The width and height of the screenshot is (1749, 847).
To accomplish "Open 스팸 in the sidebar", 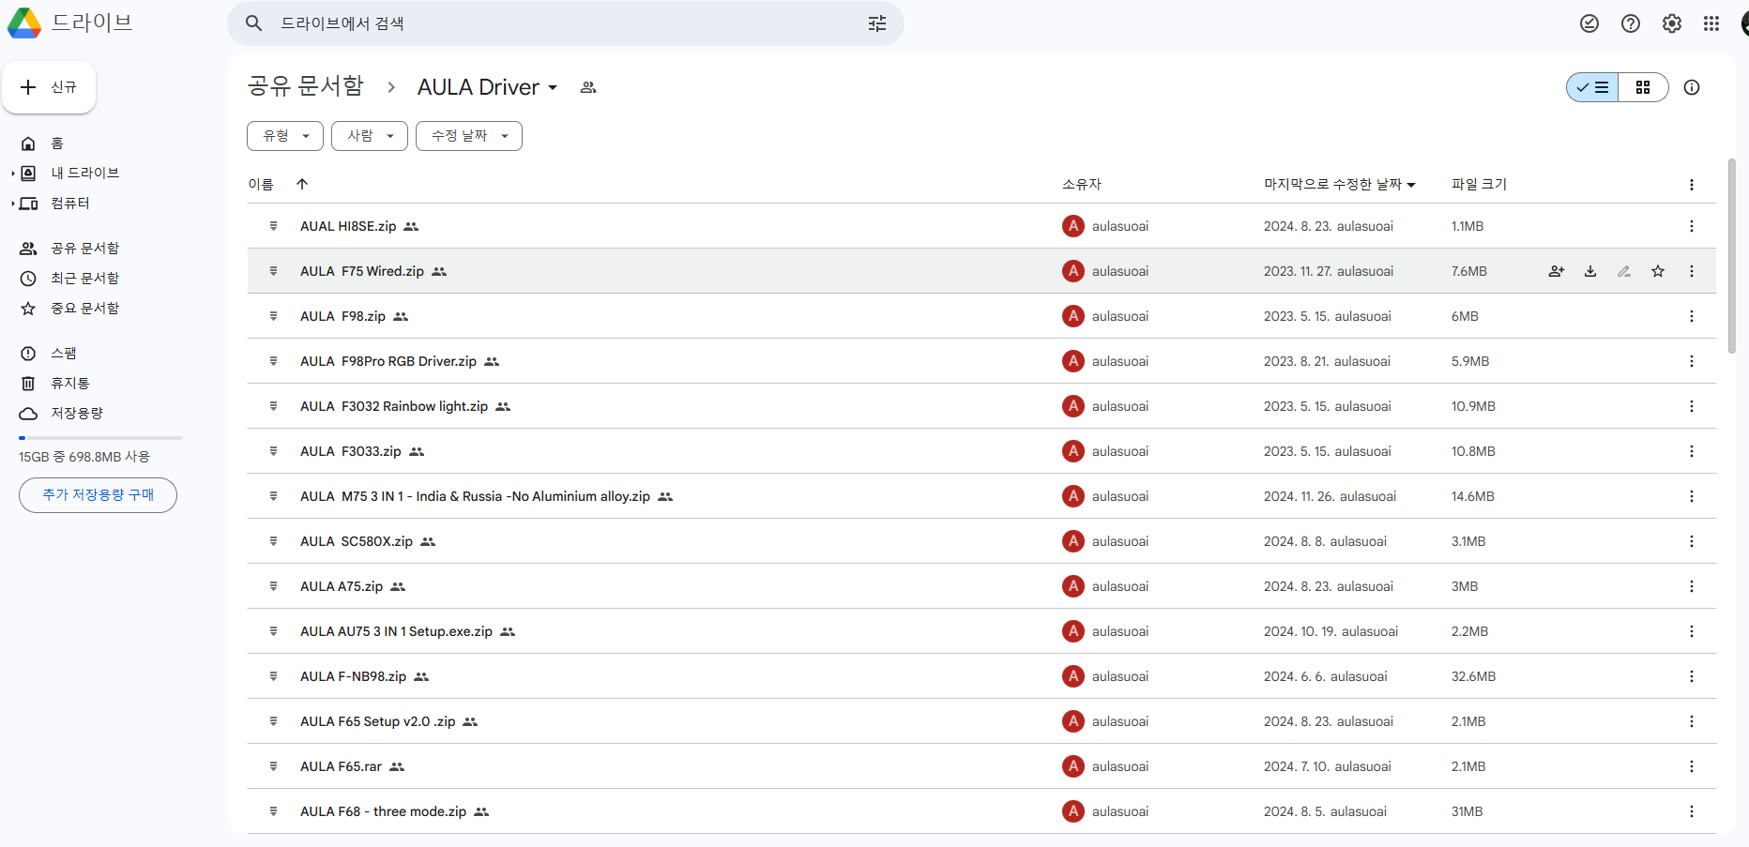I will click(x=64, y=354).
